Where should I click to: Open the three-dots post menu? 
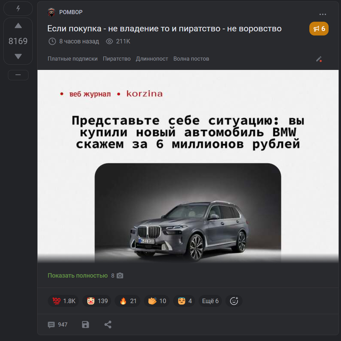click(322, 14)
